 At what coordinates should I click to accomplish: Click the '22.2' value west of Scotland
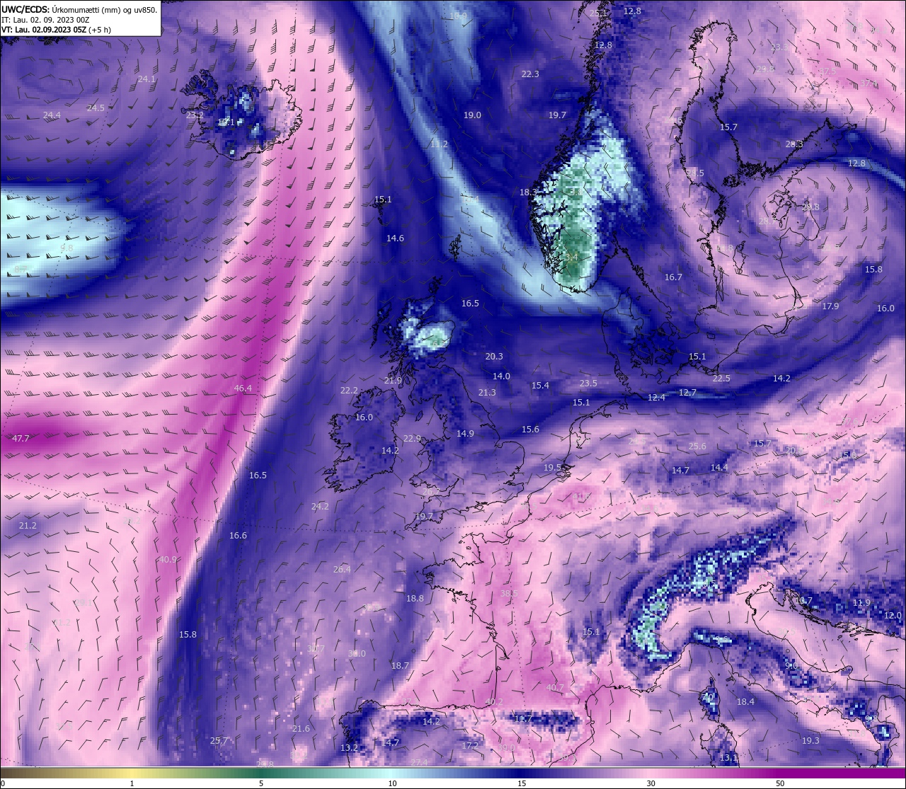(x=349, y=391)
